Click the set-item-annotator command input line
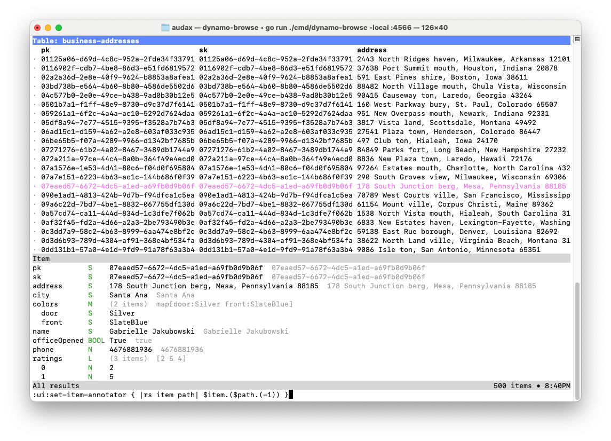The height and width of the screenshot is (441, 611). (x=160, y=395)
